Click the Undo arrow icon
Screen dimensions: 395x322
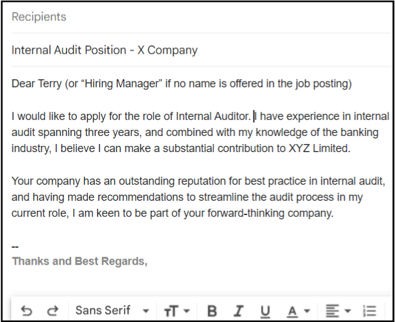point(27,310)
